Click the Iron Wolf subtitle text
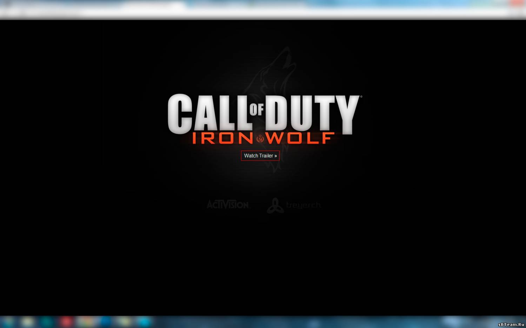Screen dimensions: 526x328 pos(263,138)
